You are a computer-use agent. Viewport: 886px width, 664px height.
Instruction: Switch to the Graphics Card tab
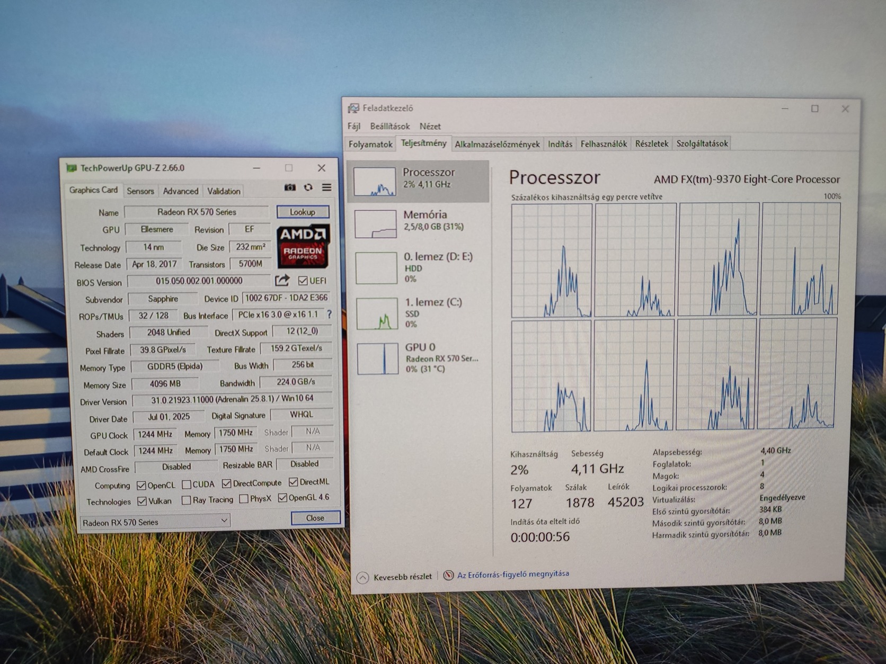click(x=94, y=190)
